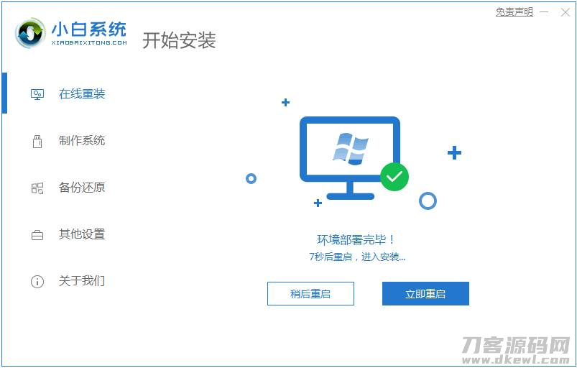Select the 其他设置 menu label
The image size is (577, 368).
82,234
